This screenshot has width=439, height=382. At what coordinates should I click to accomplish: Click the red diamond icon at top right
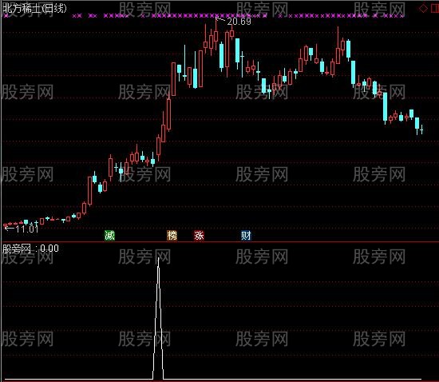(x=423, y=9)
